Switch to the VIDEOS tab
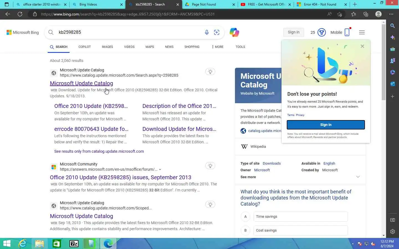The width and height of the screenshot is (399, 249). [x=129, y=47]
